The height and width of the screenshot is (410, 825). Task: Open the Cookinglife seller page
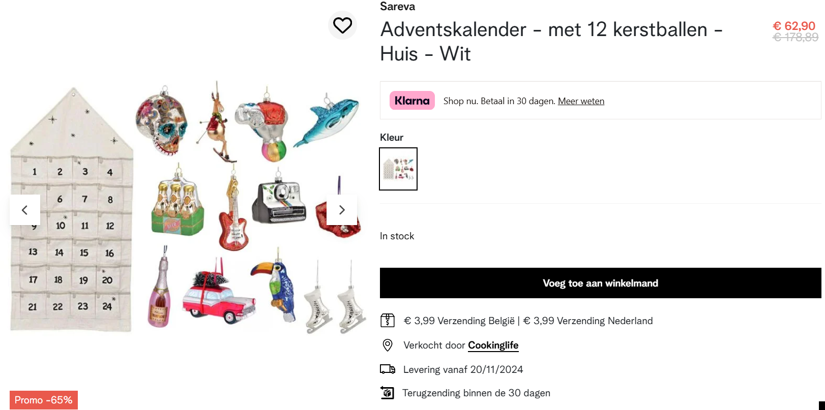493,345
